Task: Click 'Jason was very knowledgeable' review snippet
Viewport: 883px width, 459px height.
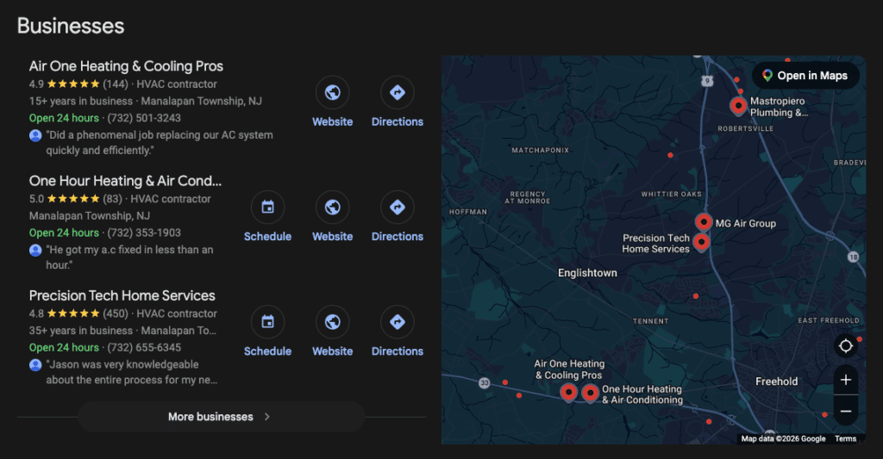Action: click(132, 372)
